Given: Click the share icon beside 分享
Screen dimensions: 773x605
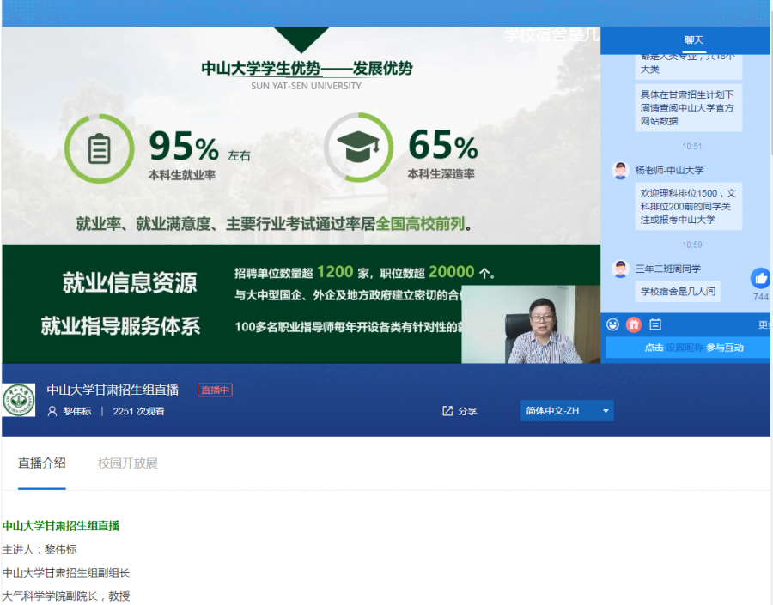Looking at the screenshot, I should point(447,411).
